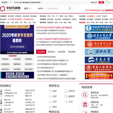Click the 清华大学 link
113x113 pixels.
29,93
